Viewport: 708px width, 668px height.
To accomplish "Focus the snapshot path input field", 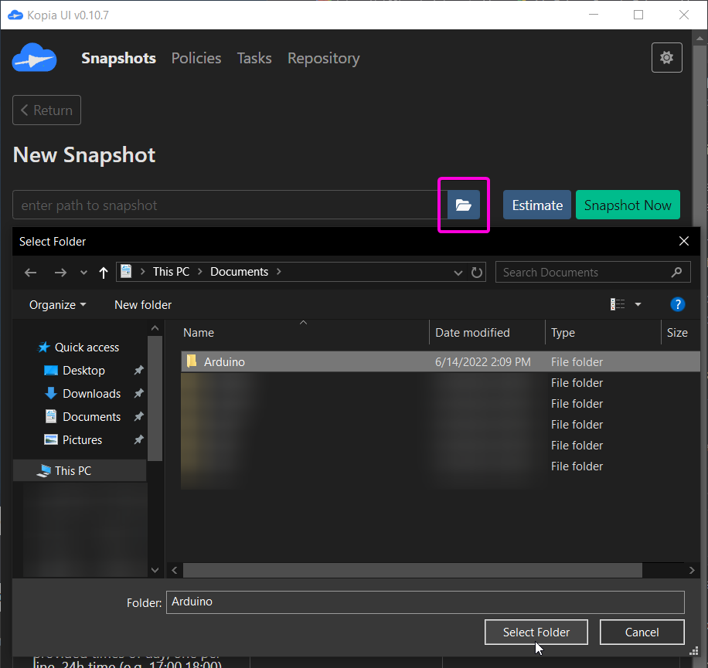I will (230, 205).
